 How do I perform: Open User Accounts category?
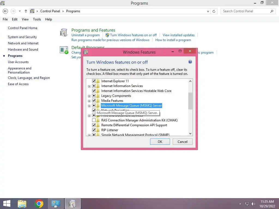[x=18, y=62]
